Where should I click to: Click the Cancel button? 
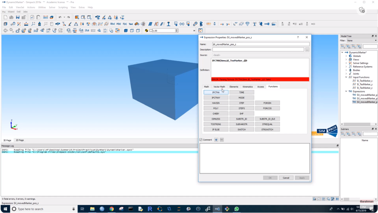tap(286, 178)
